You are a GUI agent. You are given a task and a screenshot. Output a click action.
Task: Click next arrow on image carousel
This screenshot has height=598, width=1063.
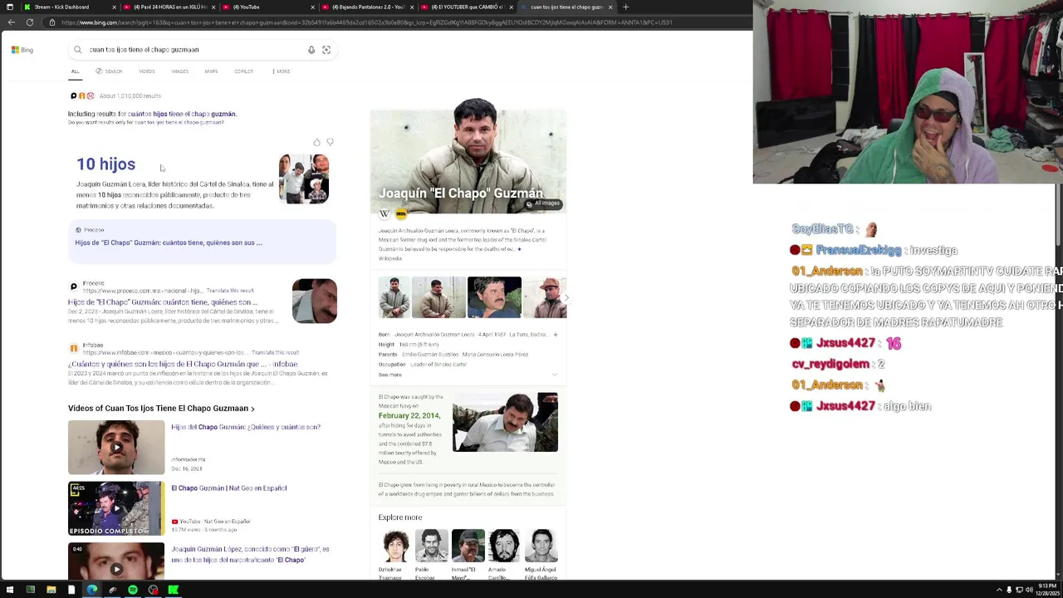tap(566, 297)
